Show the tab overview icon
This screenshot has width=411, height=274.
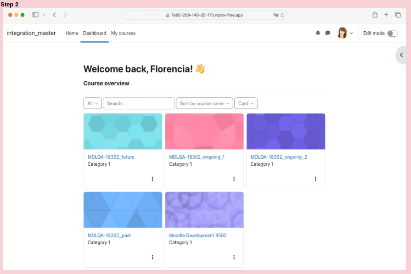click(x=398, y=15)
